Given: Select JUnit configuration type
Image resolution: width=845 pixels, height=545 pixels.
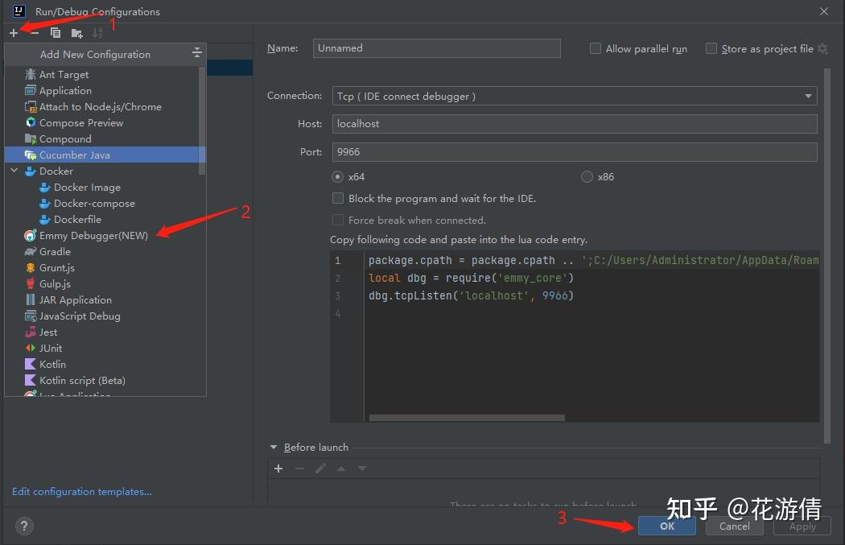Looking at the screenshot, I should click(105, 349).
